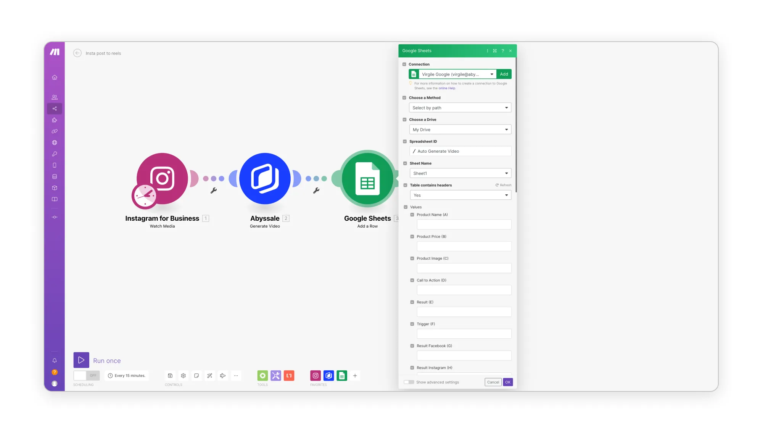Open the Data stores icon in sidebar
763x433 pixels.
[x=55, y=177]
